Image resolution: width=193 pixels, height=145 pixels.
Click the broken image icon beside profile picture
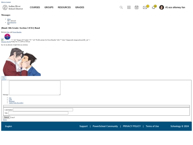click(3, 39)
